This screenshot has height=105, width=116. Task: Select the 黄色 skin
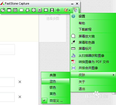click(55, 94)
